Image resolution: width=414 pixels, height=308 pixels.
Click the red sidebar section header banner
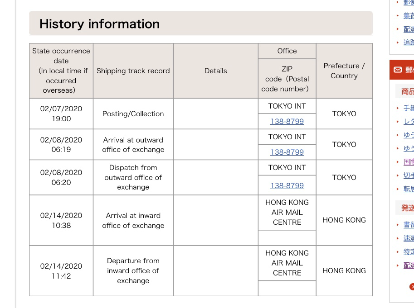403,70
